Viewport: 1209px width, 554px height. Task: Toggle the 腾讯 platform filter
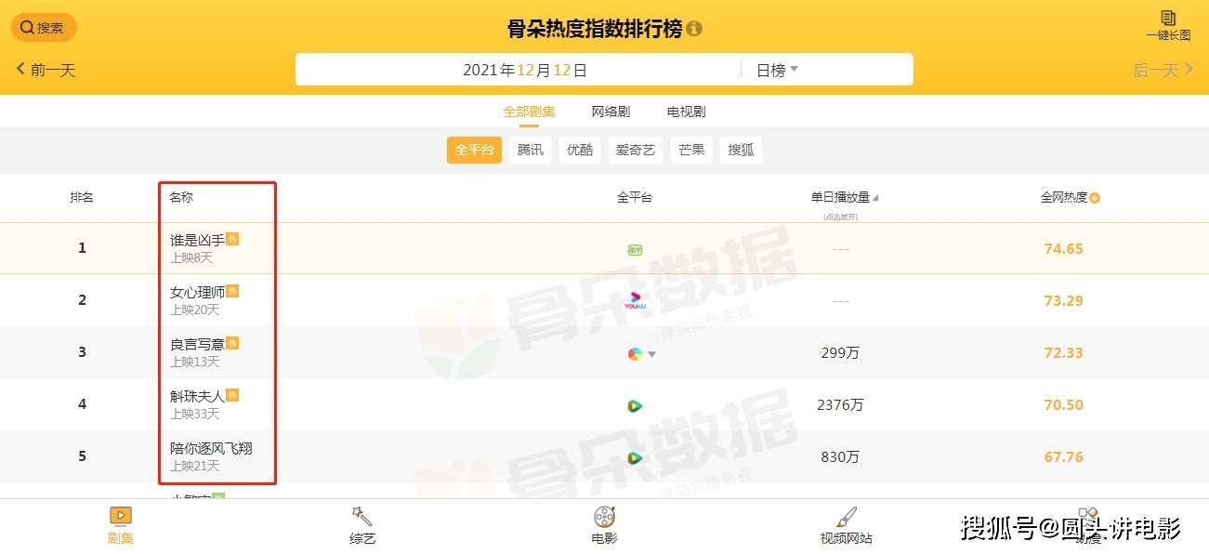click(x=531, y=150)
